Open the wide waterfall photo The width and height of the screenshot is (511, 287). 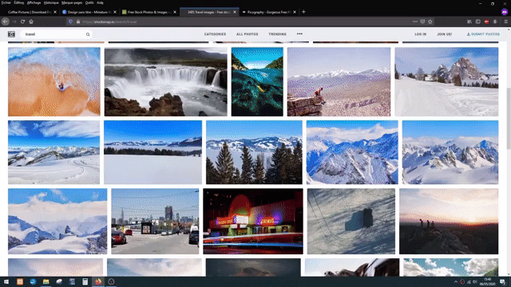[165, 81]
